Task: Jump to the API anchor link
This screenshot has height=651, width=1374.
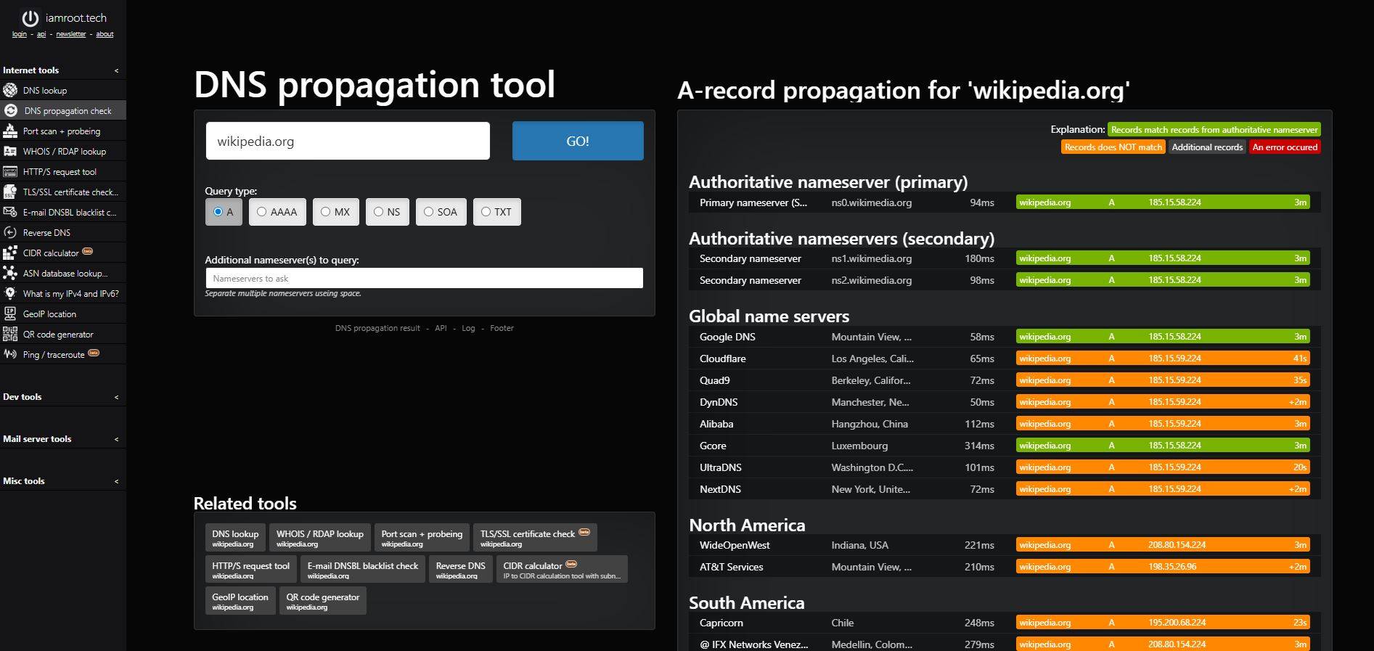Action: [x=441, y=328]
